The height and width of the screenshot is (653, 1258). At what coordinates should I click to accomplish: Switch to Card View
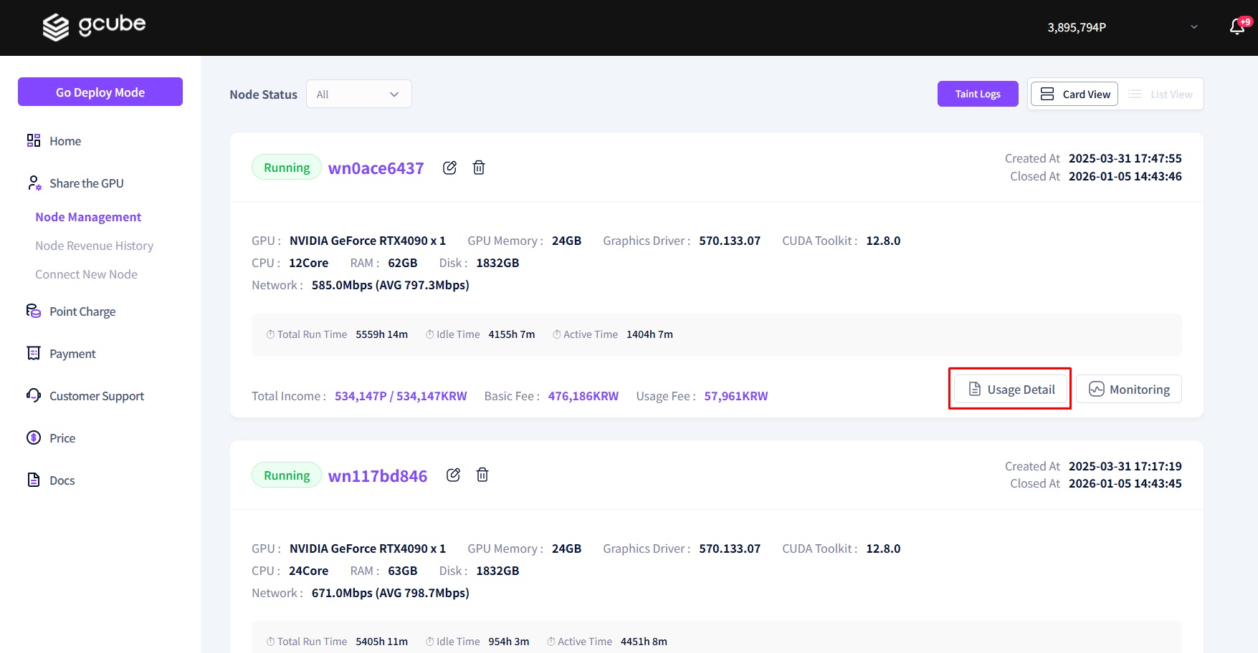pos(1074,94)
